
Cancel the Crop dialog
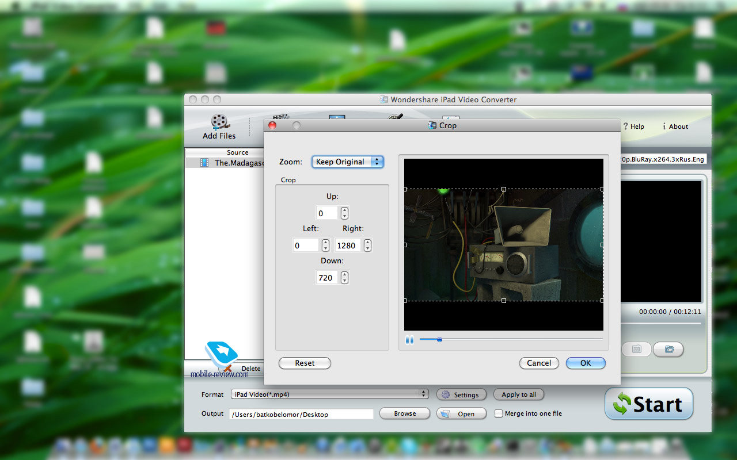pyautogui.click(x=539, y=363)
